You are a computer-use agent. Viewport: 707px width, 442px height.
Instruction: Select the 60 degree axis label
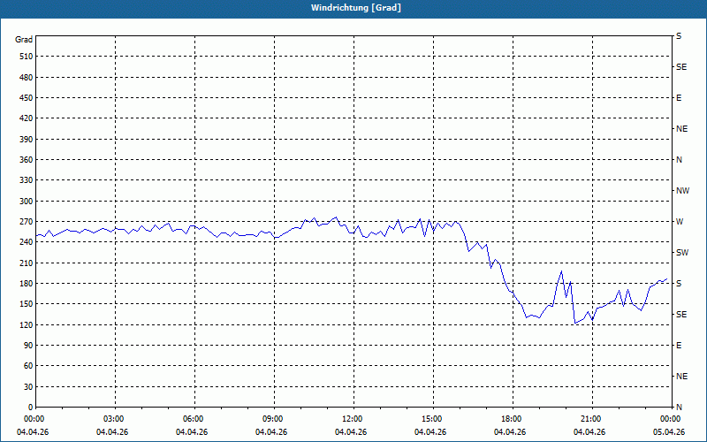click(28, 366)
